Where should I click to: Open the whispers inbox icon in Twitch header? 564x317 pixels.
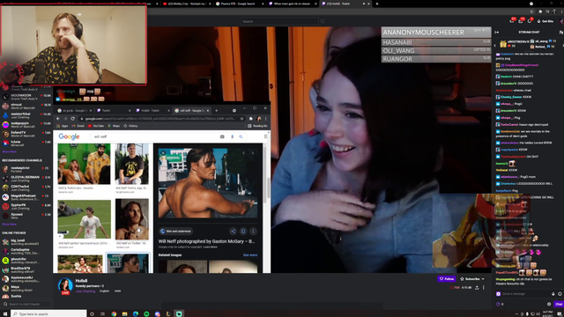point(521,21)
